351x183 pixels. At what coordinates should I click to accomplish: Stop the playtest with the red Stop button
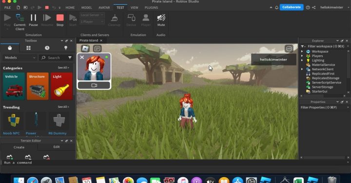(60, 20)
